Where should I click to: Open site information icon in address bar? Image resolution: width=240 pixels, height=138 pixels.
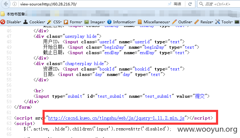pyautogui.click(x=15, y=4)
